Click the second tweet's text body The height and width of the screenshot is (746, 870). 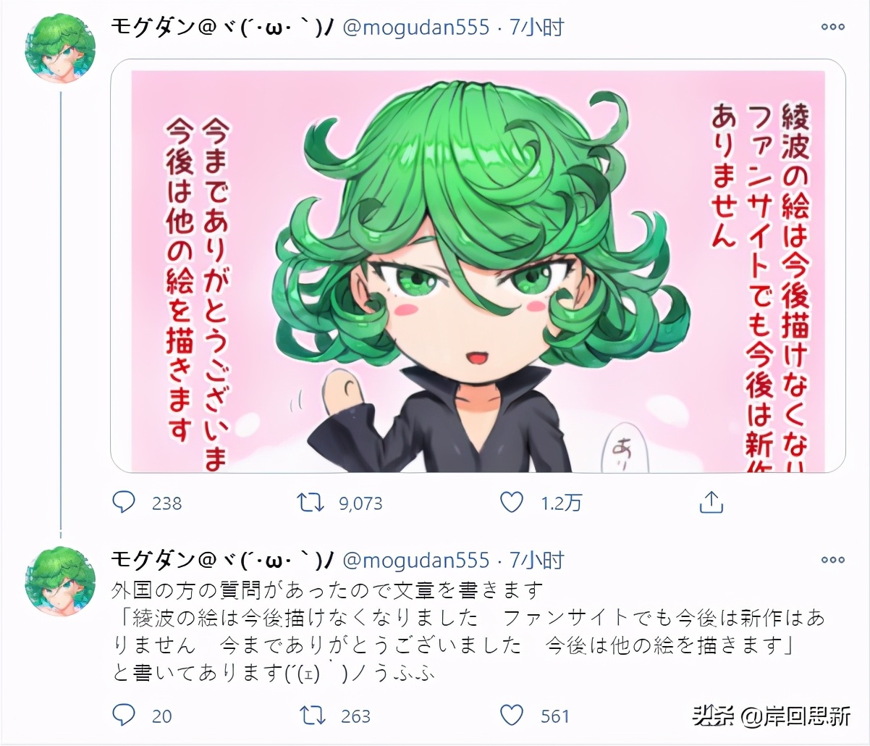(468, 631)
